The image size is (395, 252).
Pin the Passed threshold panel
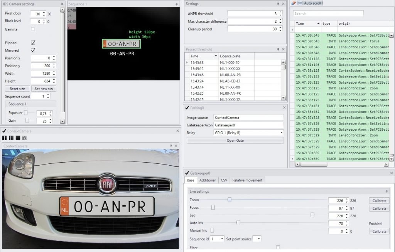click(278, 49)
